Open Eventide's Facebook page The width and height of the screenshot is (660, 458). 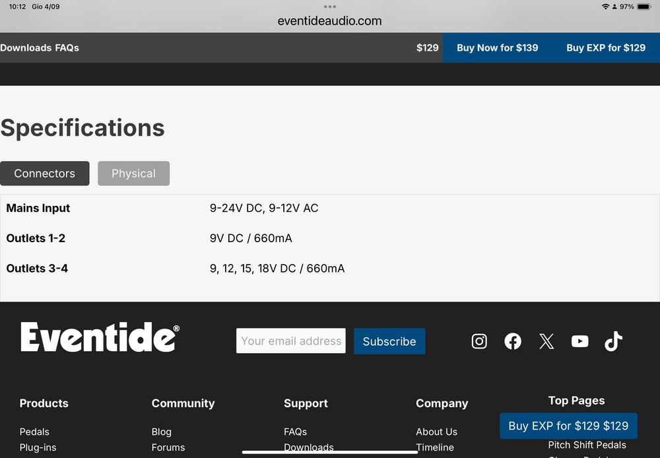(513, 341)
